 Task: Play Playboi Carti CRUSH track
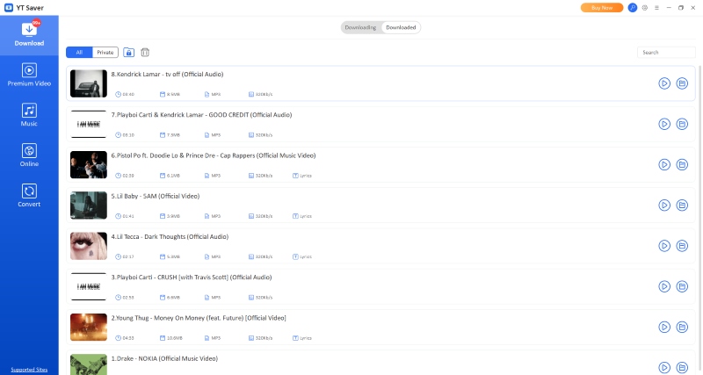click(664, 286)
